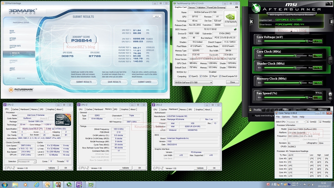
Task: Open the Windows Start menu
Action: [x=5, y=185]
